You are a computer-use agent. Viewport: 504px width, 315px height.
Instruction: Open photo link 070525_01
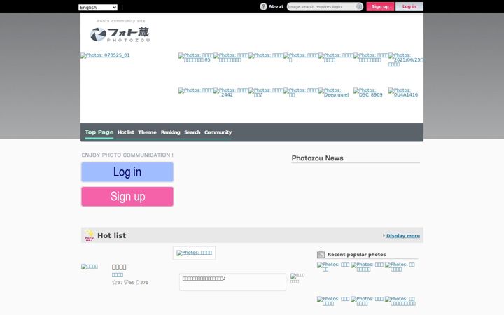(x=105, y=55)
